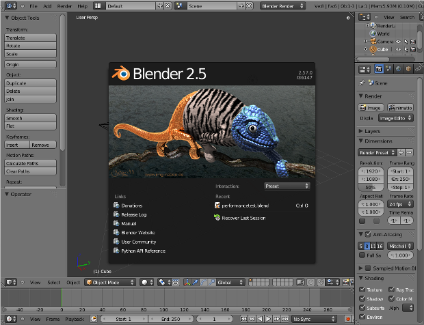Click the viewport shading sphere icon
The image size is (424, 325).
(x=147, y=283)
